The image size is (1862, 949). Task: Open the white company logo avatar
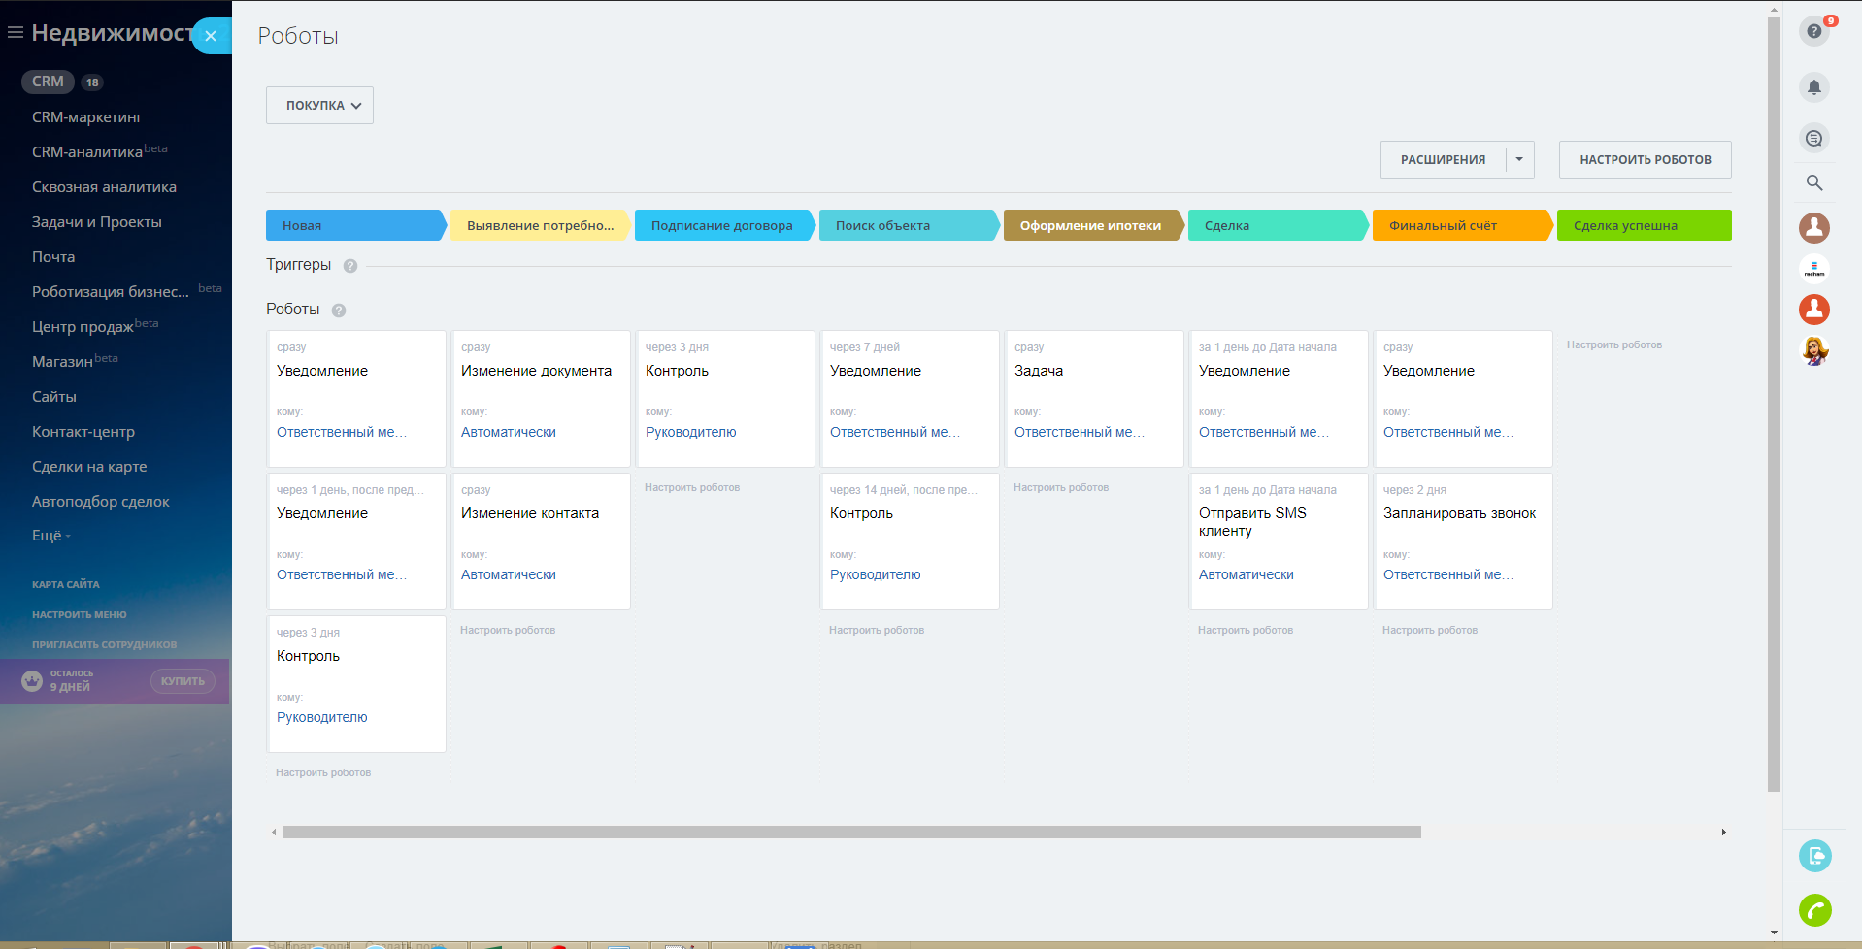[x=1813, y=269]
